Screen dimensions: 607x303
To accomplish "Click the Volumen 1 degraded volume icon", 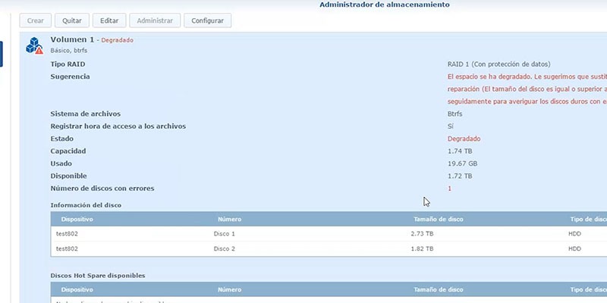I will (34, 45).
